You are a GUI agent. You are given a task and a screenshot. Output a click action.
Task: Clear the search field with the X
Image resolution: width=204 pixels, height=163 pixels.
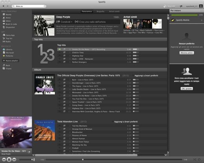tap(45, 6)
